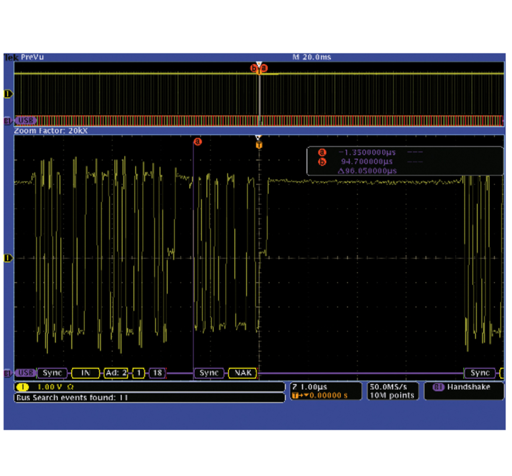The width and height of the screenshot is (512, 476).
Task: Click the yellow channel 1 badge next to 1.00 V
Action: [23, 387]
